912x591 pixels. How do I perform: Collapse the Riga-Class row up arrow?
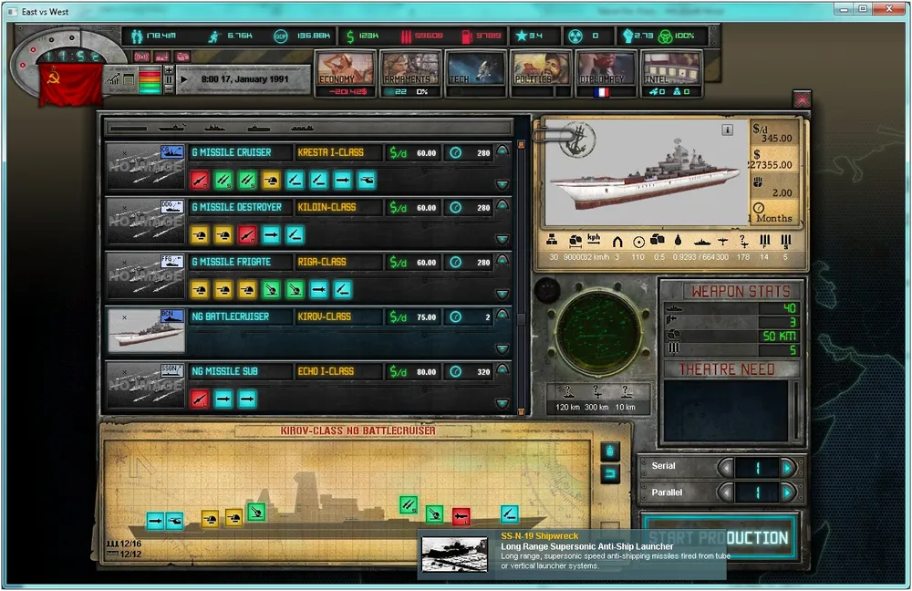(502, 259)
